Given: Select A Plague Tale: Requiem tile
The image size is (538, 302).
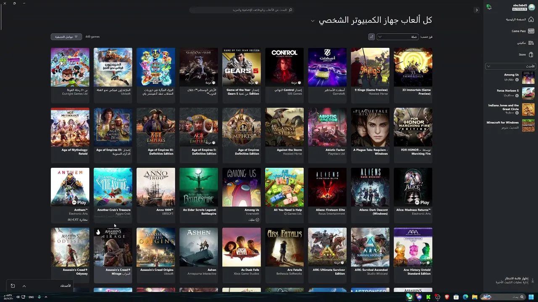Looking at the screenshot, I should [370, 135].
